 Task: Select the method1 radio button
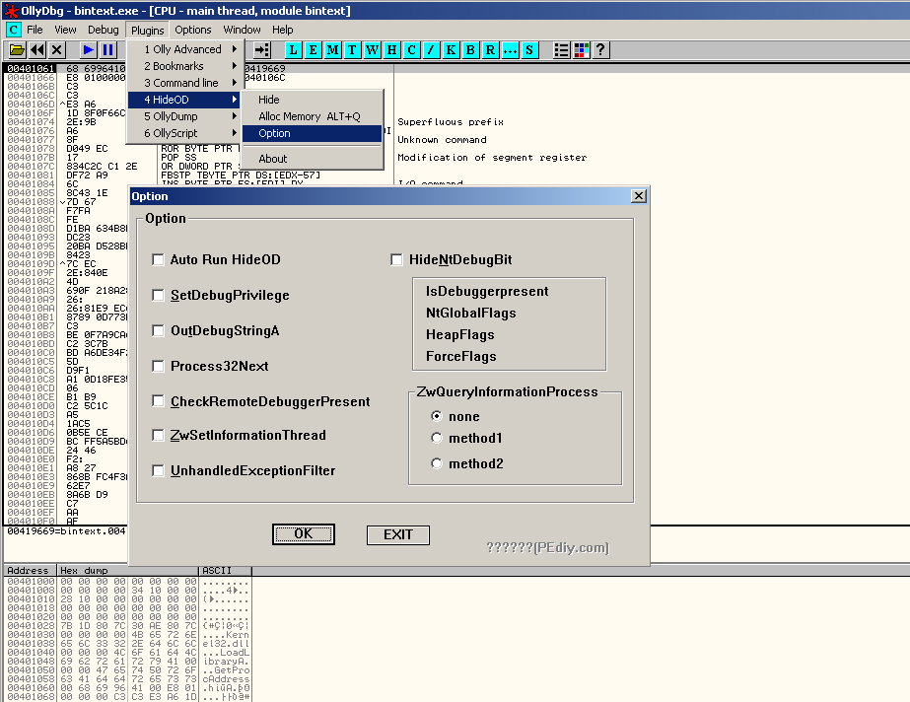pos(437,438)
